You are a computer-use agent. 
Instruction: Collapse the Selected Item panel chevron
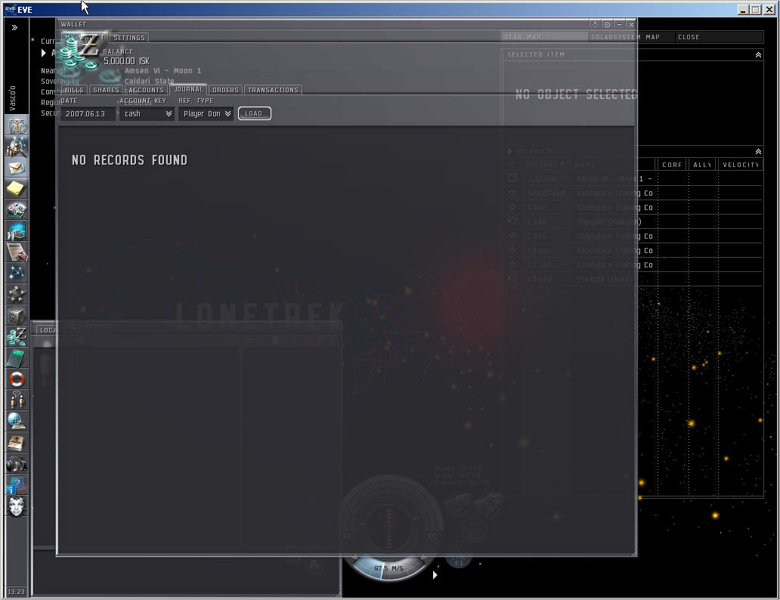point(758,54)
